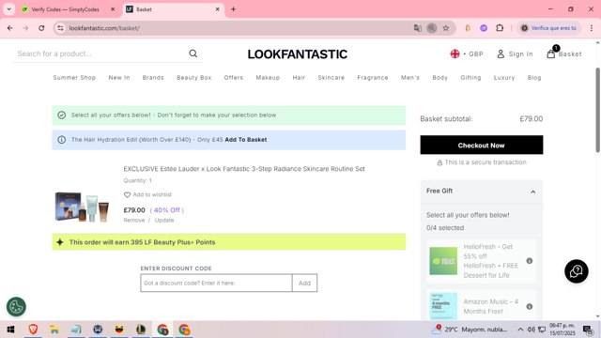Open Windows Start menu
The height and width of the screenshot is (338, 601).
[10, 330]
